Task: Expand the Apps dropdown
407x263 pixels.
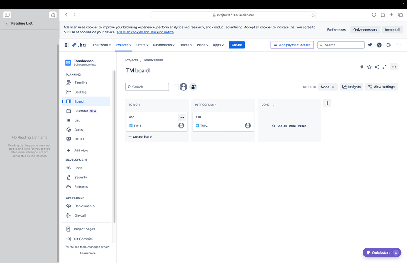Action: tap(218, 45)
